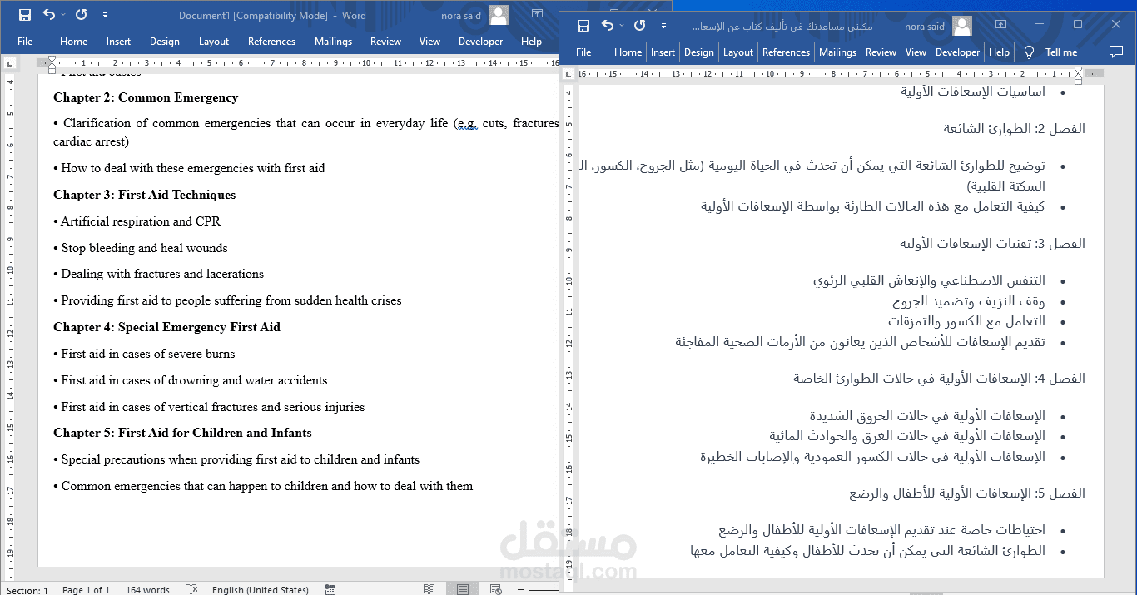Open Home tab in the Arabic document window
Screen dimensions: 1137x595
click(628, 52)
